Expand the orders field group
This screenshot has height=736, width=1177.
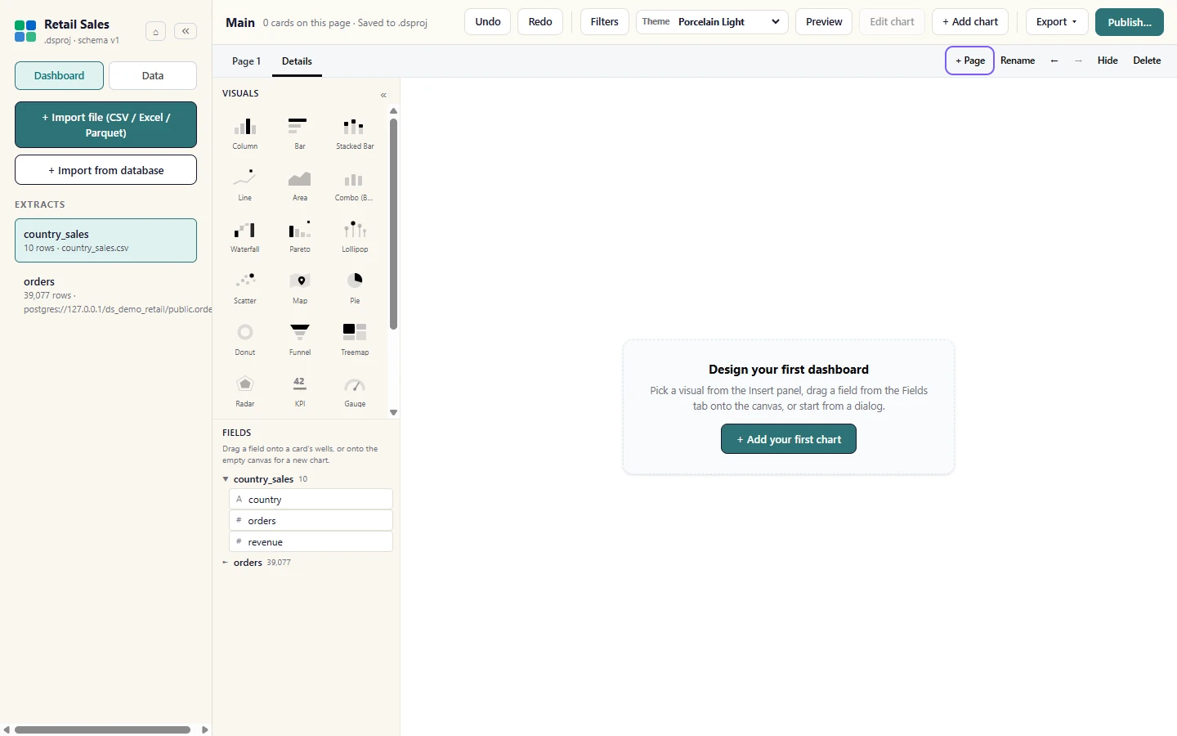click(x=226, y=563)
